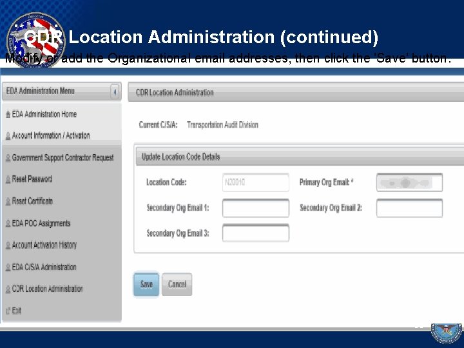Viewport: 464px width, 348px height.
Task: Click the user icon beside Account Information
Action: coord(8,136)
